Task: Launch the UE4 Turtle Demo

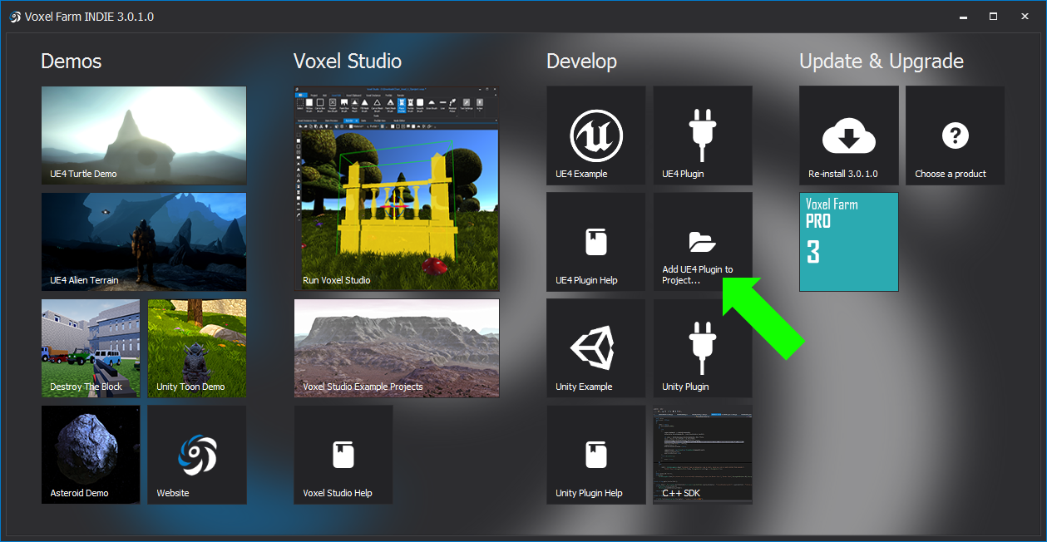Action: pos(144,135)
